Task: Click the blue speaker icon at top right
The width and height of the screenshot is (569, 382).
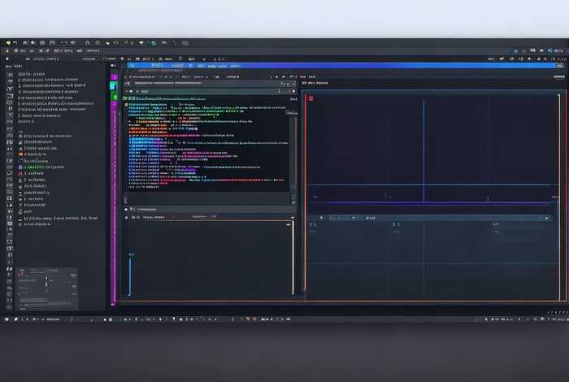Action: [549, 50]
